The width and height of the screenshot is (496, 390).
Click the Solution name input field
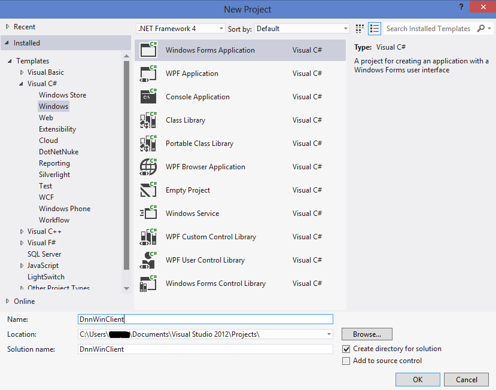point(205,349)
